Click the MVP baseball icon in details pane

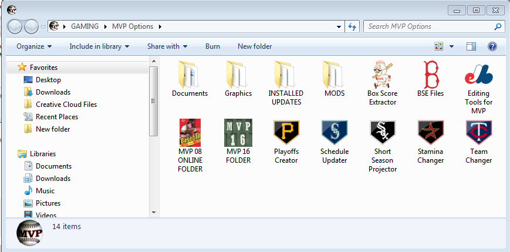point(29,233)
